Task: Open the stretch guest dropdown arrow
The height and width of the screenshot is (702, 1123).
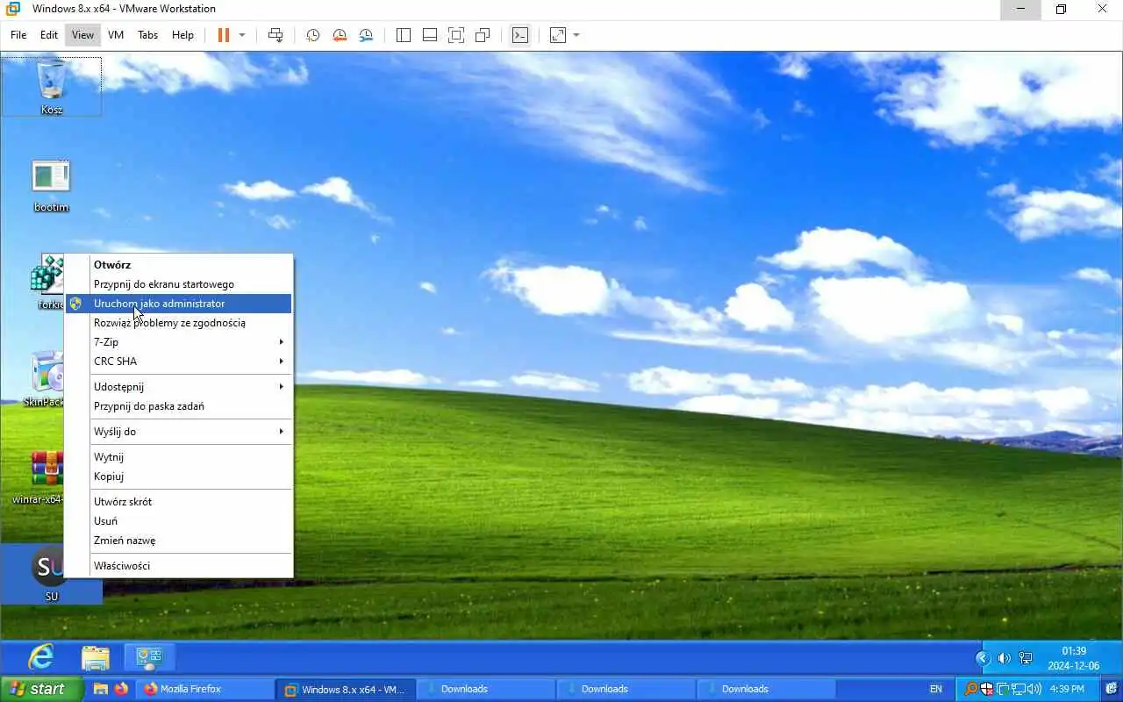Action: (576, 35)
